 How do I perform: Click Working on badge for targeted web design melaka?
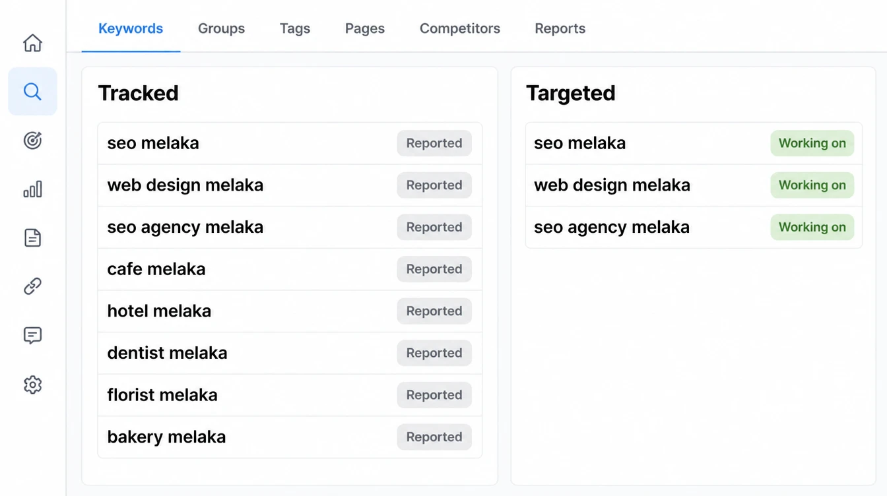[x=812, y=185]
